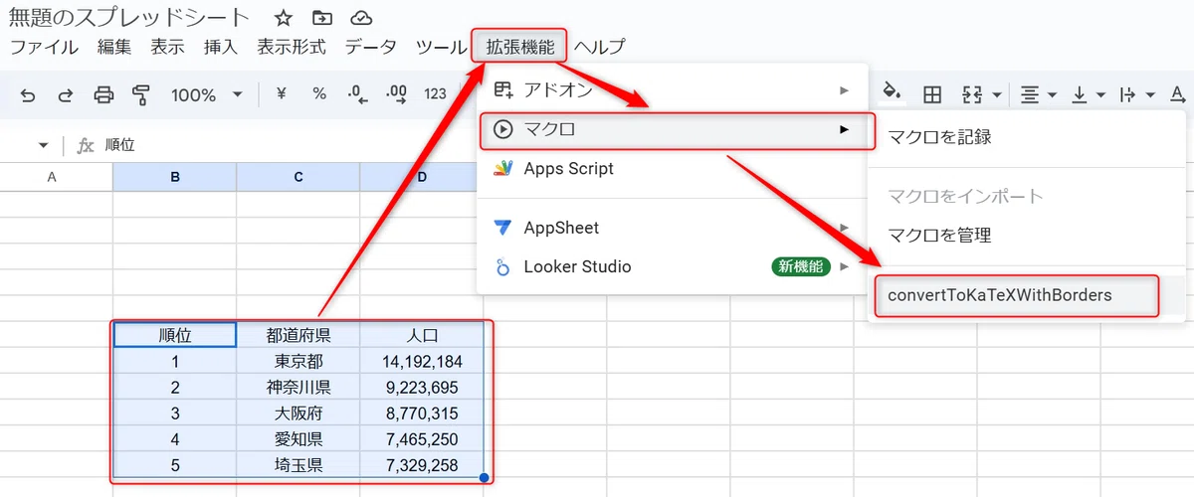This screenshot has height=497, width=1194.
Task: Open the 編集 menu
Action: click(x=114, y=47)
